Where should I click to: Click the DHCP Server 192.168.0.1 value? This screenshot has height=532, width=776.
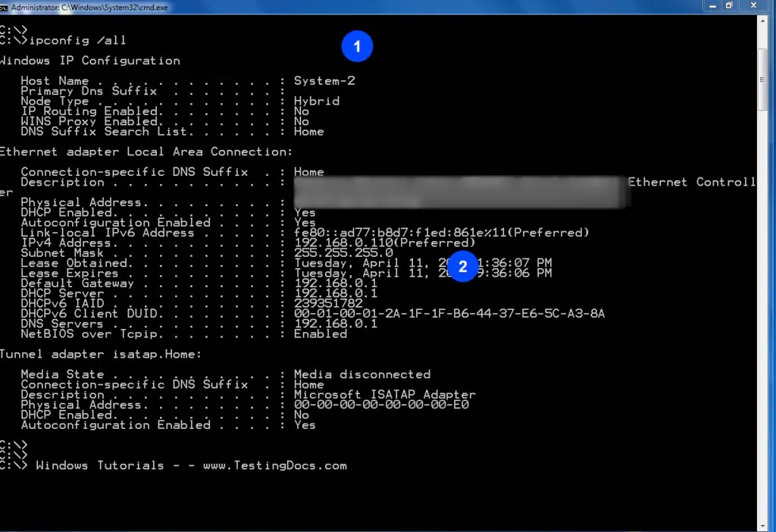pyautogui.click(x=336, y=293)
